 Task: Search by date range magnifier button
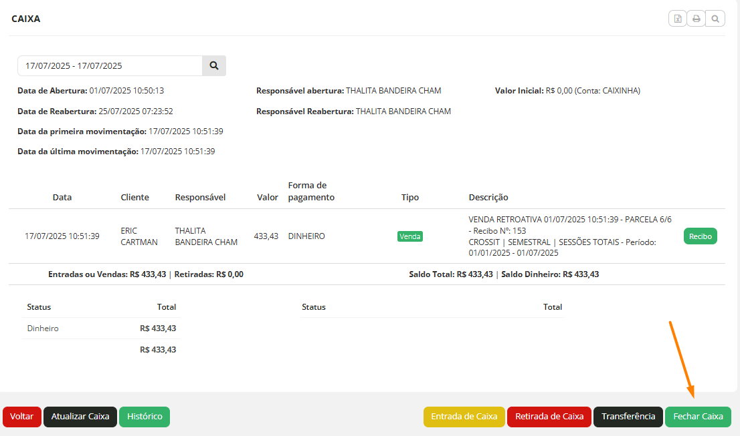[214, 65]
